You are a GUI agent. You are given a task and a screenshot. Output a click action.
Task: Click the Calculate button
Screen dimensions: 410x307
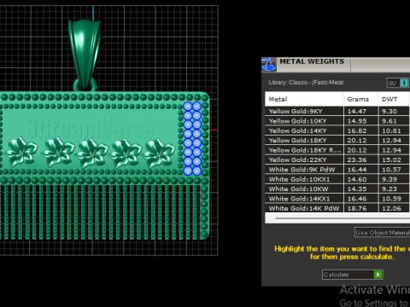(x=353, y=275)
